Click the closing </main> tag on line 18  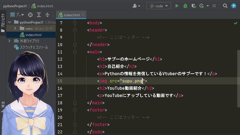pos(96,103)
